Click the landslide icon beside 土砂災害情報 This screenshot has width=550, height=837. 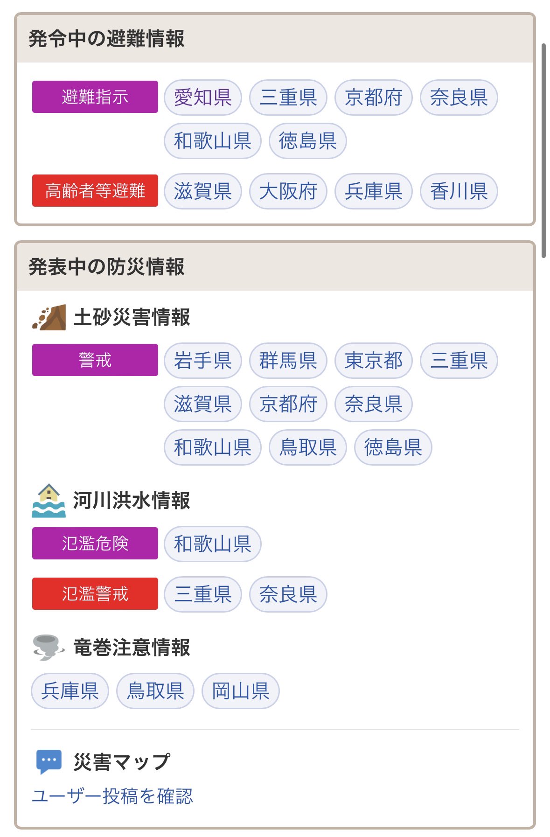(49, 317)
